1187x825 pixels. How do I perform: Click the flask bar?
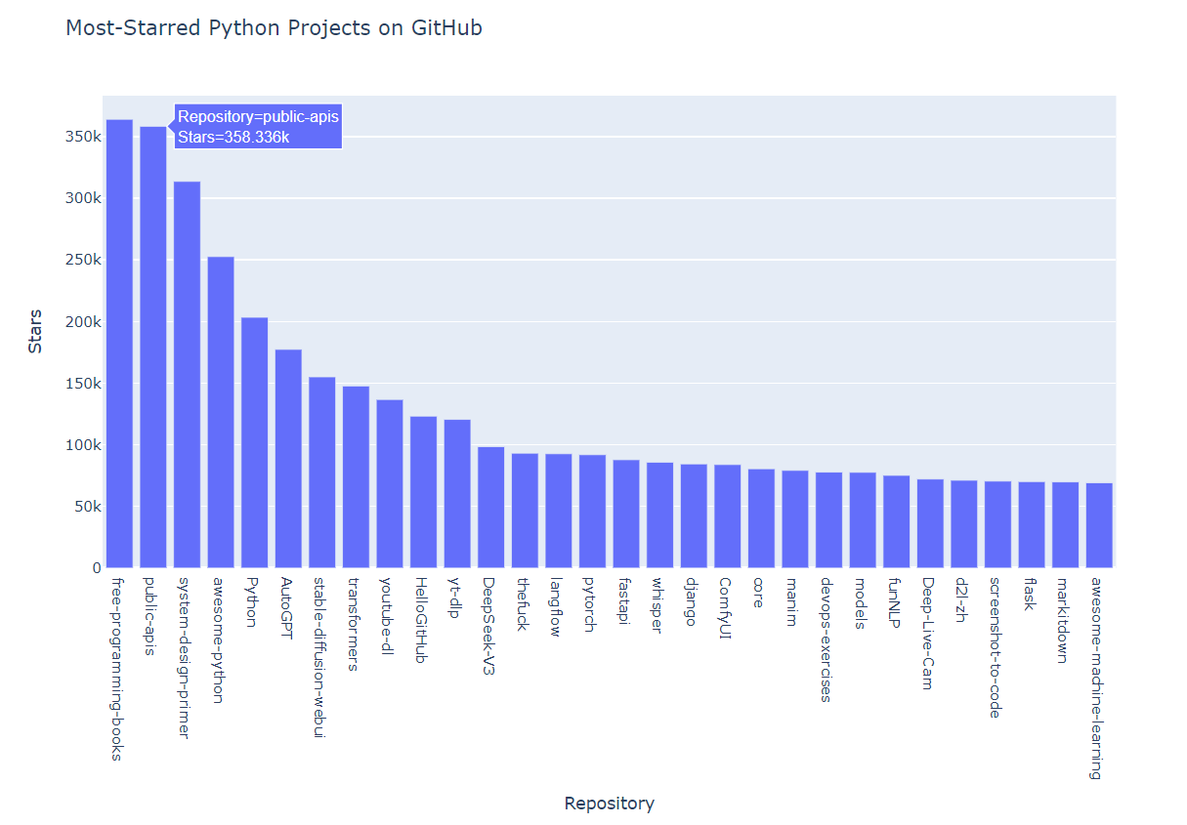(1032, 525)
